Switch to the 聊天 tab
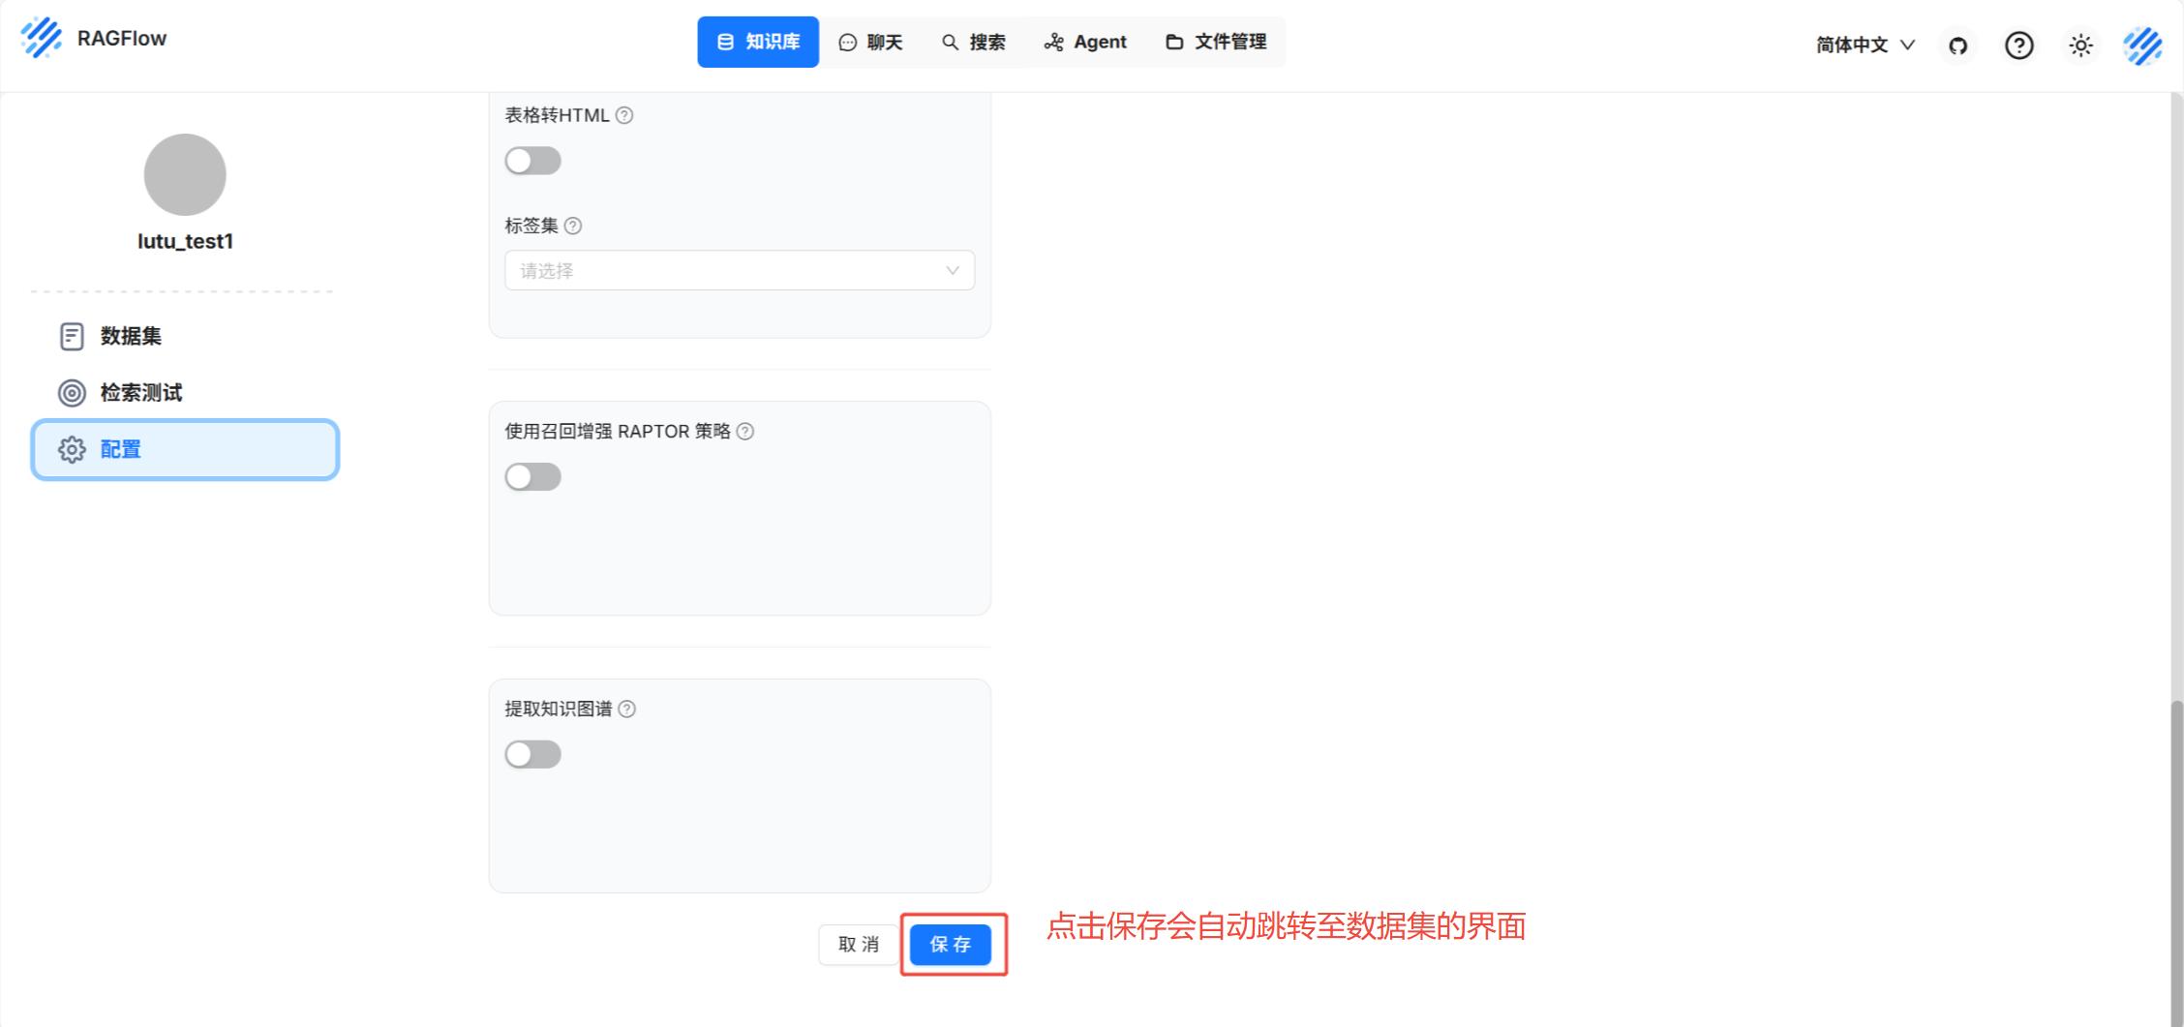The height and width of the screenshot is (1027, 2184). (870, 42)
